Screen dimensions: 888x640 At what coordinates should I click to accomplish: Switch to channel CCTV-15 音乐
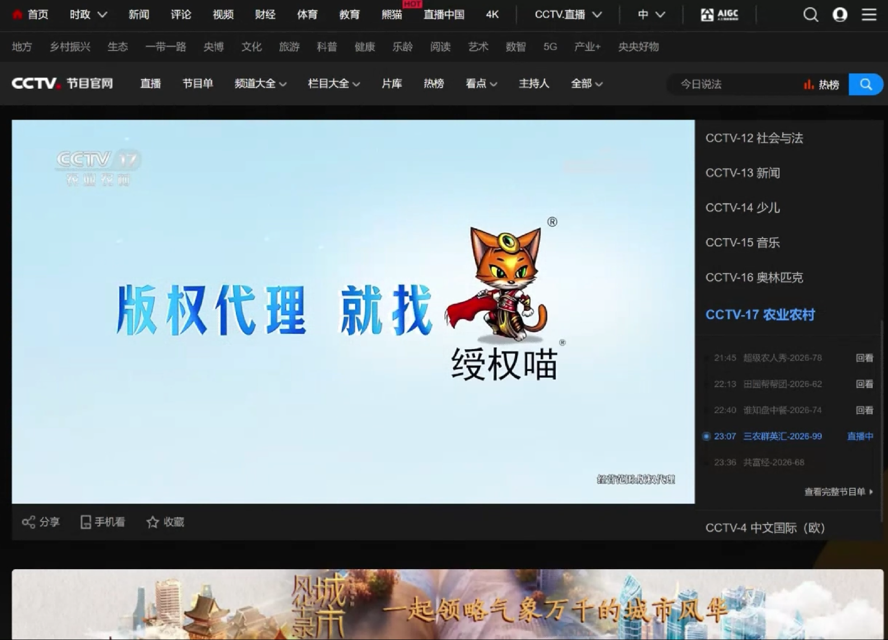pos(742,242)
